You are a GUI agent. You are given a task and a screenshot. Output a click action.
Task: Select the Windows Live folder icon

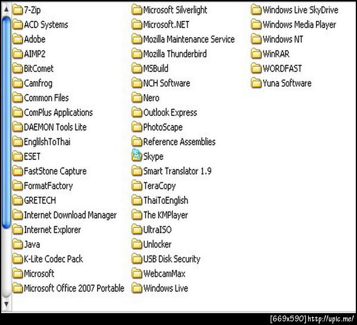pos(137,288)
